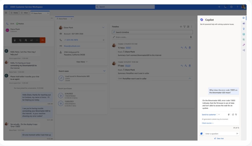Open more call options ellipsis

point(37,40)
